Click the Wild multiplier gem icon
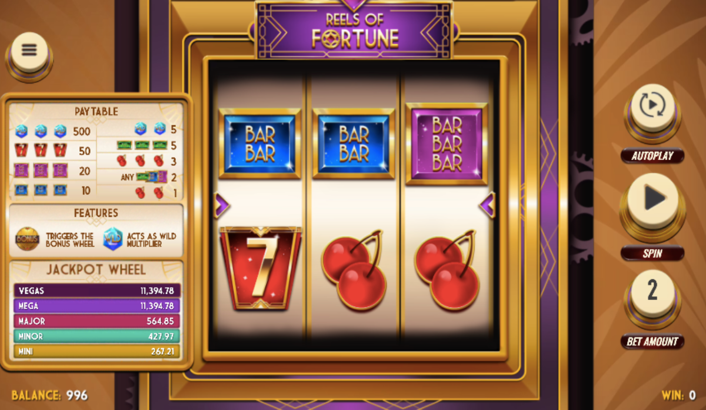706x410 pixels. [x=113, y=239]
